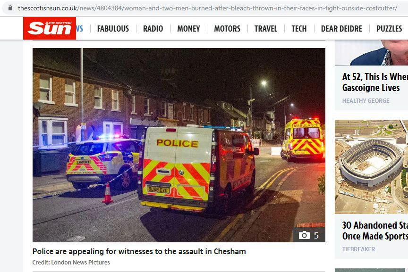
Task: Go to the Puzzles section
Action: pos(389,29)
